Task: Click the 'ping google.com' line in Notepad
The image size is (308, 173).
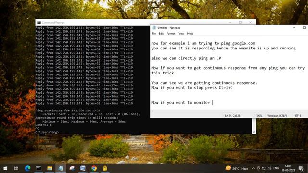Action: 203,43
